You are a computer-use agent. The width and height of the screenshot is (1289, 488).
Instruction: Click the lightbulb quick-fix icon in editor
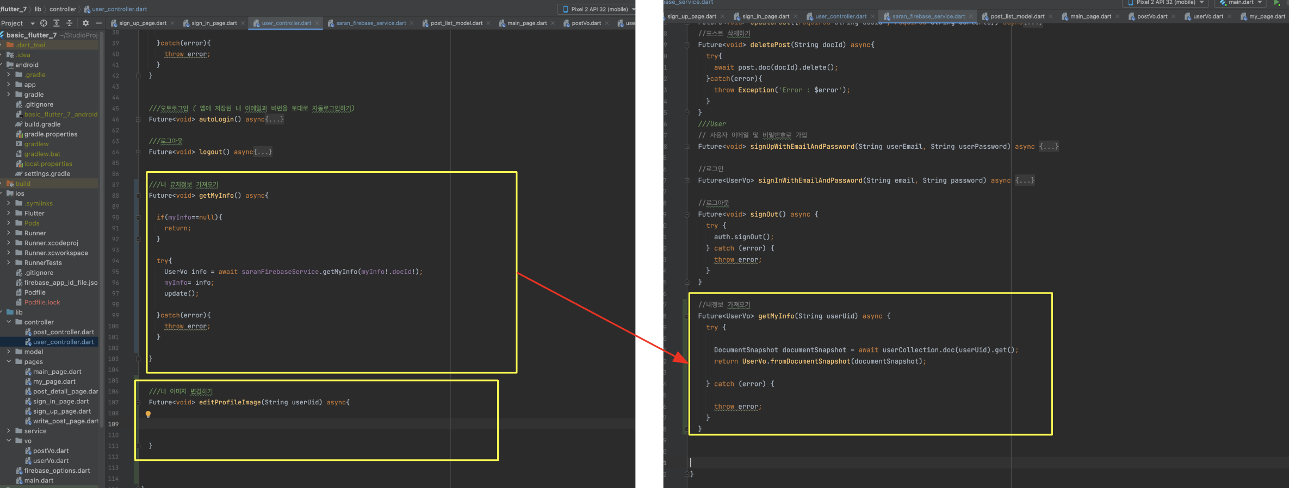point(148,414)
